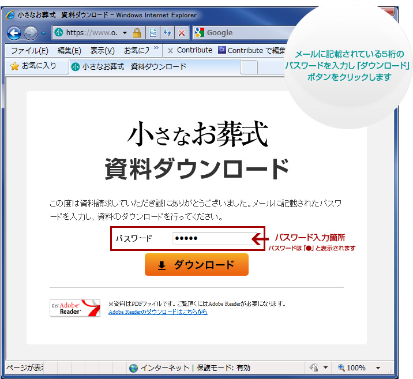Open the recent pages dropdown arrow
413x379 pixels.
coord(44,33)
